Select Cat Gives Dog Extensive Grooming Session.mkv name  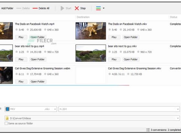pos(134,68)
